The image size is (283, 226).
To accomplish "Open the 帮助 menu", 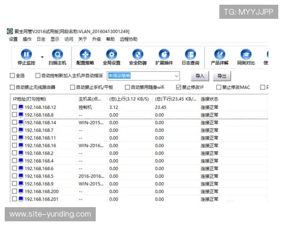I will click(110, 39).
